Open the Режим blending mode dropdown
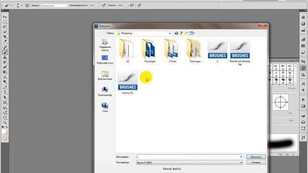The height and width of the screenshot is (173, 308). tap(54, 6)
